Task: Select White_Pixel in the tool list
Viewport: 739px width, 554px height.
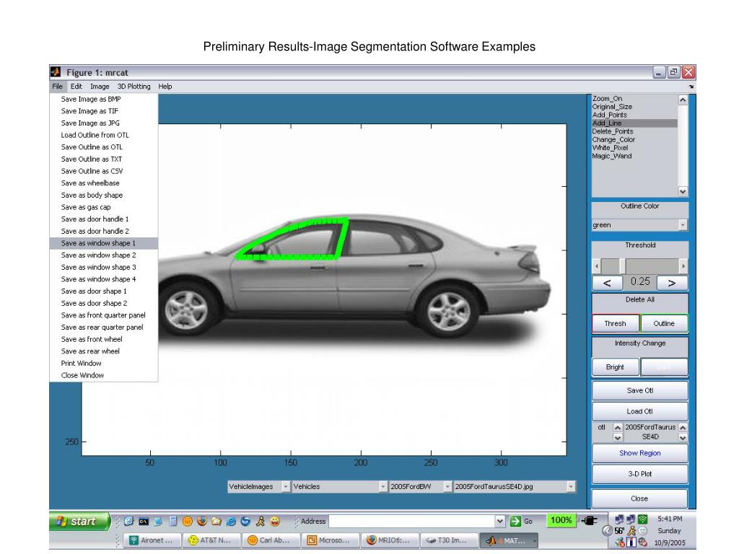Action: pyautogui.click(x=634, y=147)
